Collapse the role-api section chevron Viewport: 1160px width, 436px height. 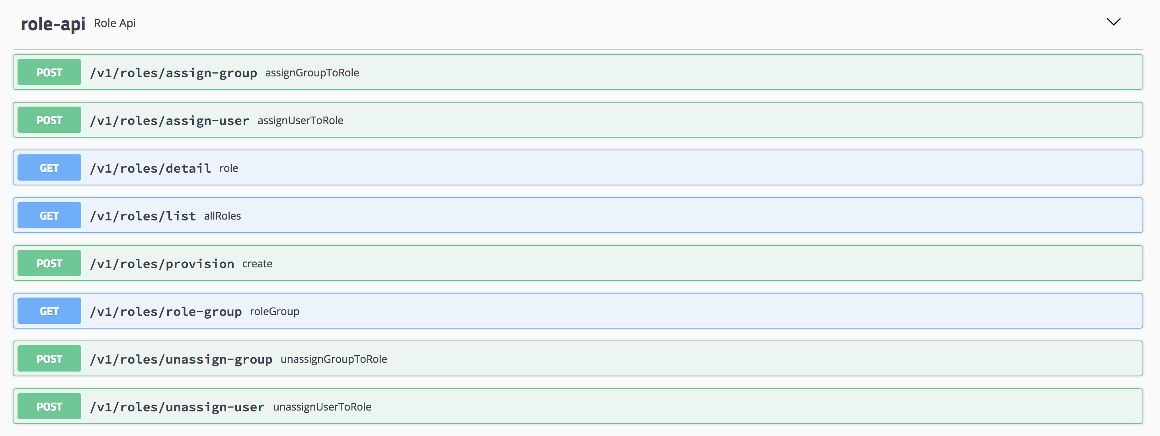point(1113,22)
